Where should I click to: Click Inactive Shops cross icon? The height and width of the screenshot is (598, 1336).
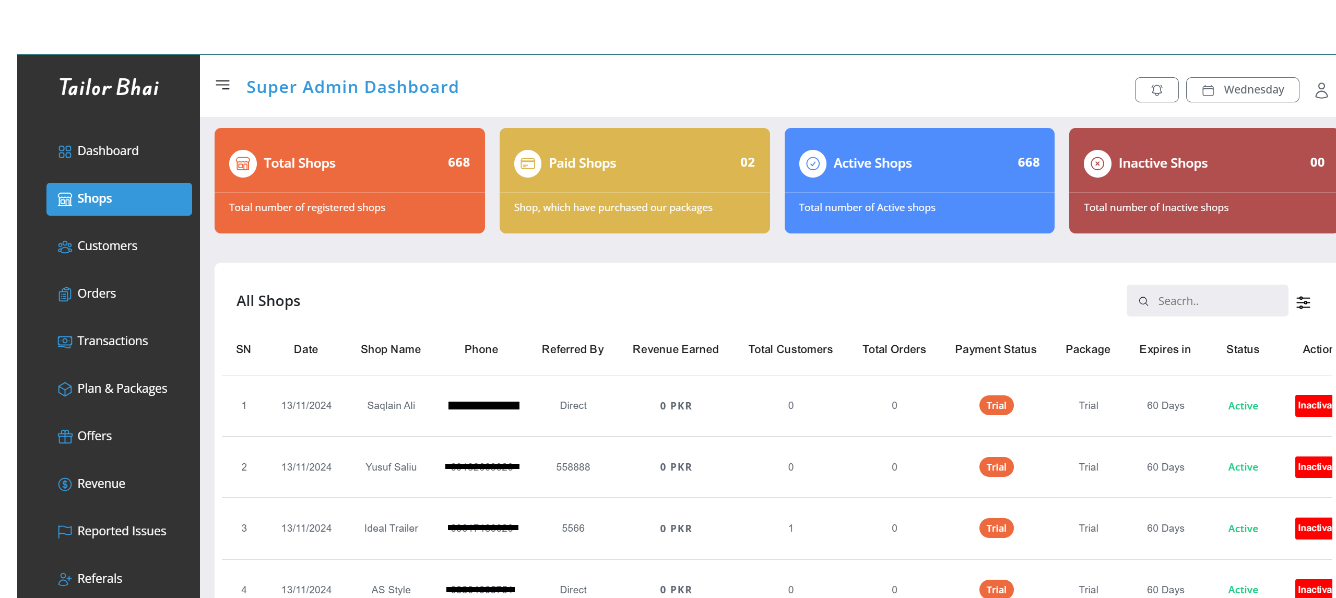point(1097,163)
